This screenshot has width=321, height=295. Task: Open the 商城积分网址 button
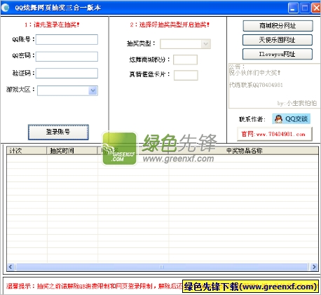[278, 26]
